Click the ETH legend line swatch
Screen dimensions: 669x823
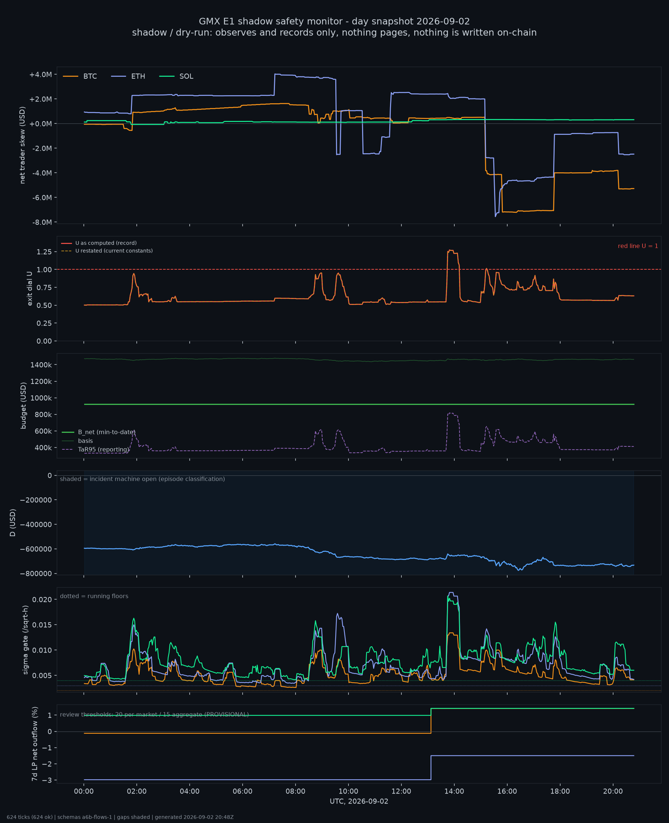tap(119, 76)
